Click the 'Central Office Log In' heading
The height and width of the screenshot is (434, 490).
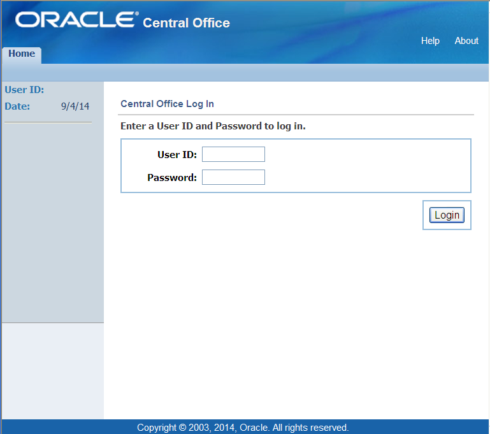pyautogui.click(x=167, y=104)
